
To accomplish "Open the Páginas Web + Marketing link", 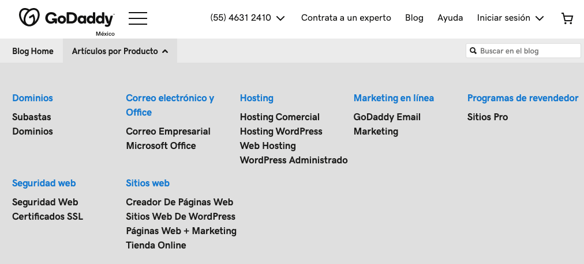I will click(x=181, y=231).
